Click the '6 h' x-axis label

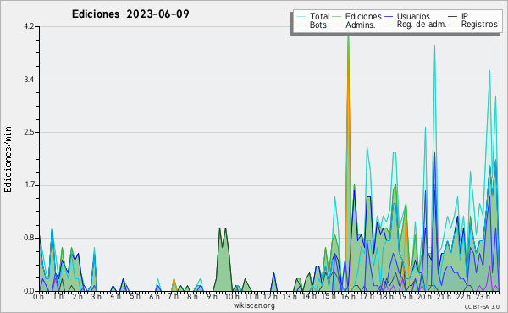(155, 296)
